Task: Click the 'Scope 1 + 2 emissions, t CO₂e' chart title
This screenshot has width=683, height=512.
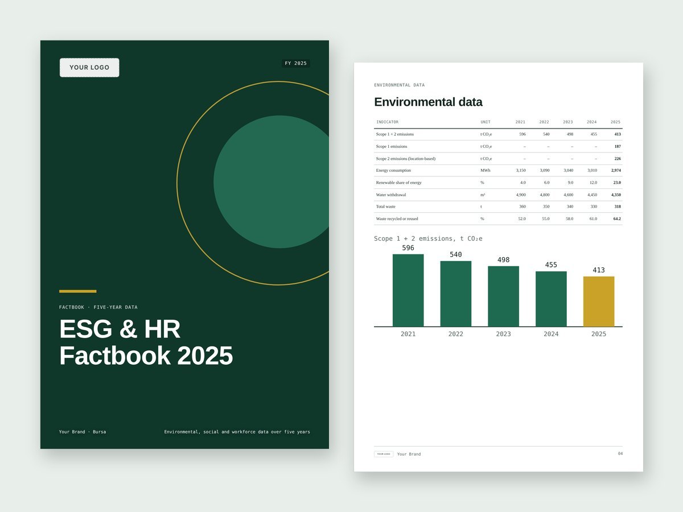Action: tap(428, 238)
